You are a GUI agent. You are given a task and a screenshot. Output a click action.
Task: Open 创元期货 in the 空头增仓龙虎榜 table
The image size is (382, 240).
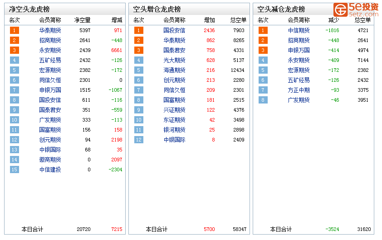(x=174, y=80)
